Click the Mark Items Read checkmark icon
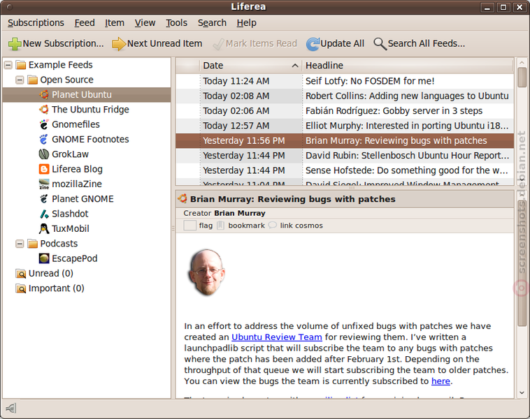The height and width of the screenshot is (419, 530). click(x=218, y=44)
